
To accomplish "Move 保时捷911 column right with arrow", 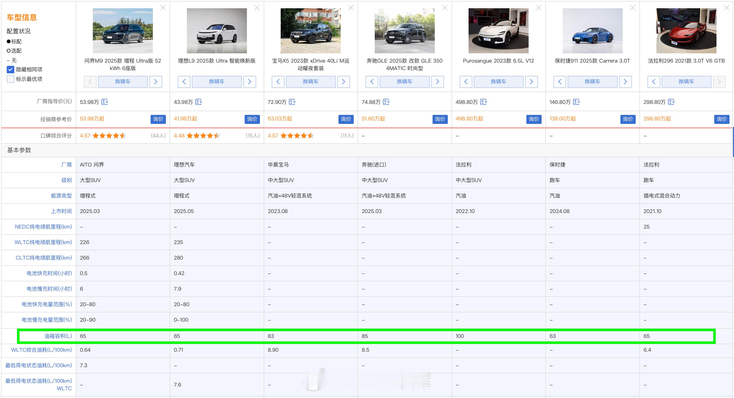I will pyautogui.click(x=625, y=82).
